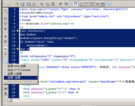135x106 pixels.
Task: Click the Collapse Full Tag icon
Action: tap(5, 19)
